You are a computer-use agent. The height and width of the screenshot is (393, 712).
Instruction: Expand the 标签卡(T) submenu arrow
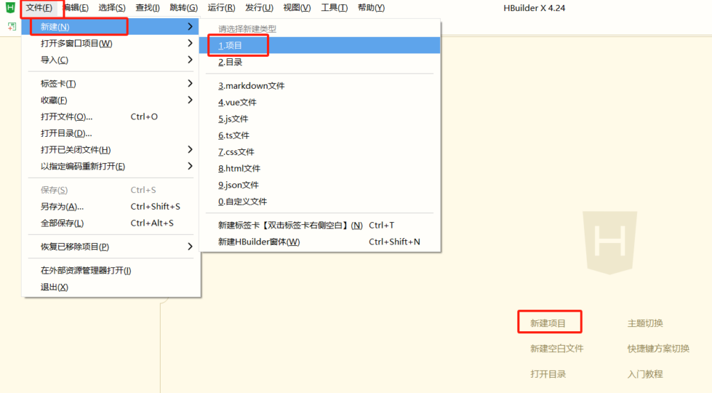click(190, 83)
